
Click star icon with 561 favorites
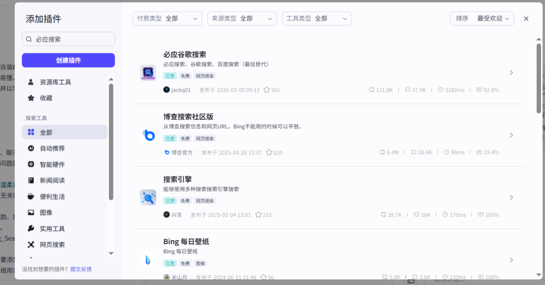266,90
